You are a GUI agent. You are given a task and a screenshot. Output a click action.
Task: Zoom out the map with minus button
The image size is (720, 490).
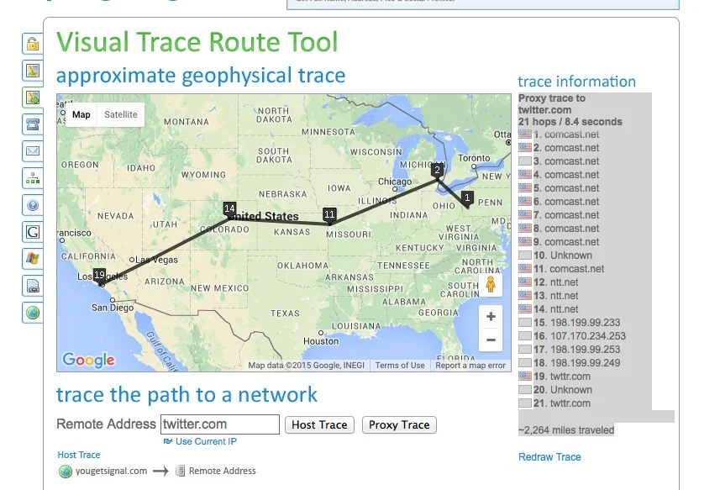(491, 340)
